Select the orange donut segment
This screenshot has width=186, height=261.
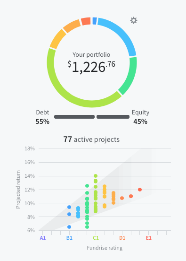[72, 26]
